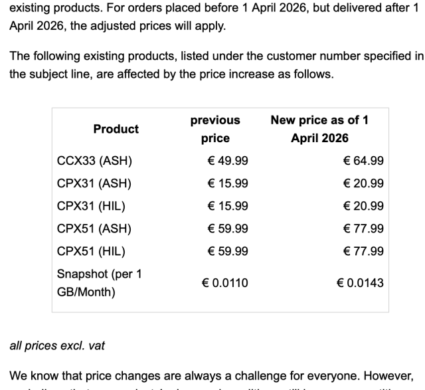Click the € 0.0143 snapshot price
425x390 pixels.
coord(360,282)
